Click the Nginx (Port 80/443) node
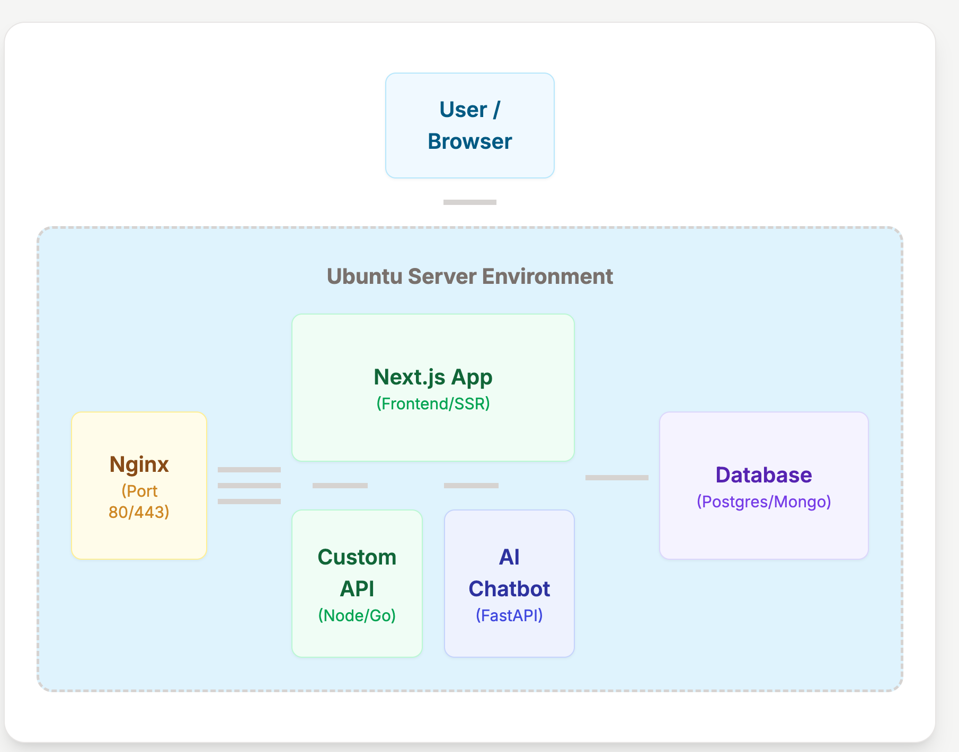Image resolution: width=959 pixels, height=752 pixels. [x=139, y=485]
